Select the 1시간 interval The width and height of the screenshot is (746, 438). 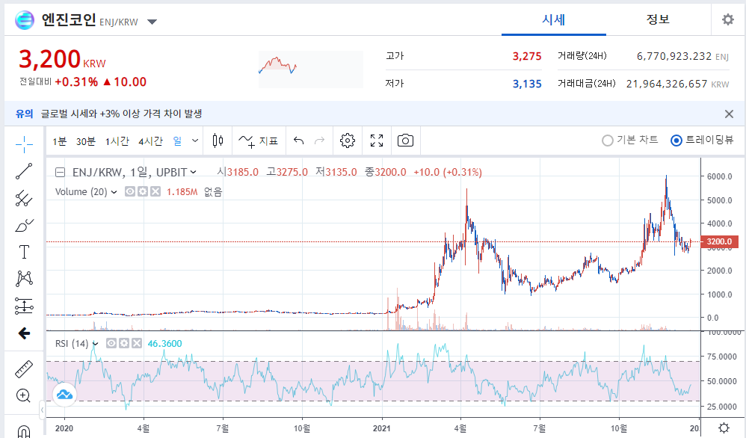[117, 141]
